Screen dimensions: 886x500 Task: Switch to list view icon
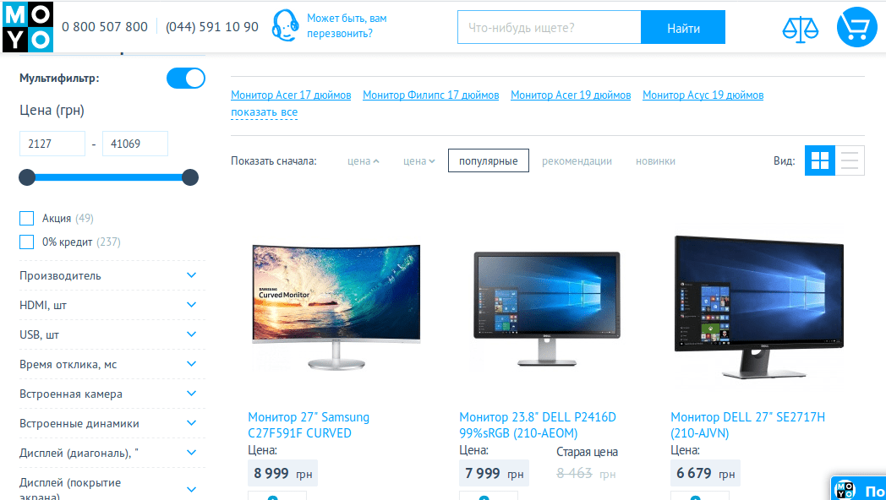pyautogui.click(x=850, y=160)
